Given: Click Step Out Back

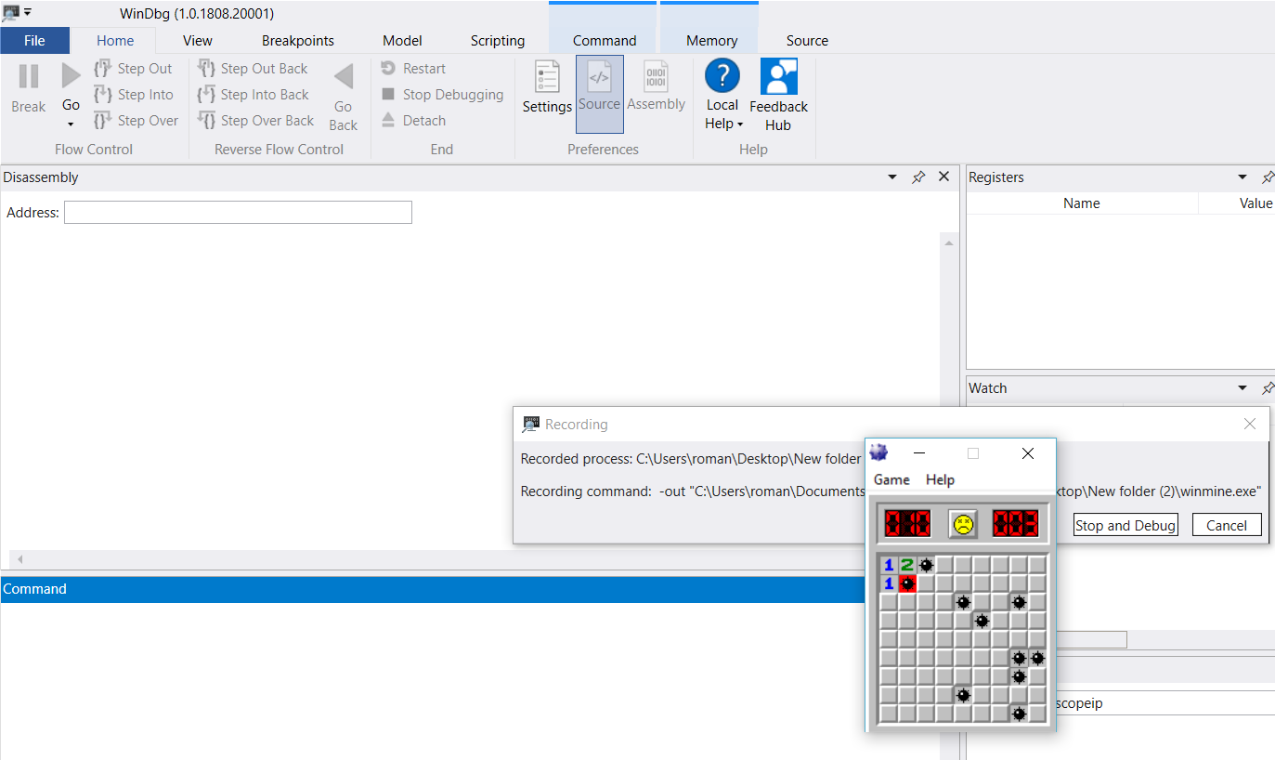Looking at the screenshot, I should click(x=253, y=69).
